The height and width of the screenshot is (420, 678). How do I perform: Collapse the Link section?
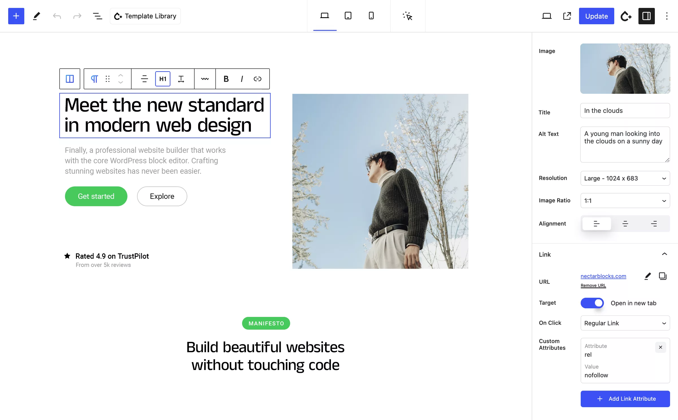[664, 254]
